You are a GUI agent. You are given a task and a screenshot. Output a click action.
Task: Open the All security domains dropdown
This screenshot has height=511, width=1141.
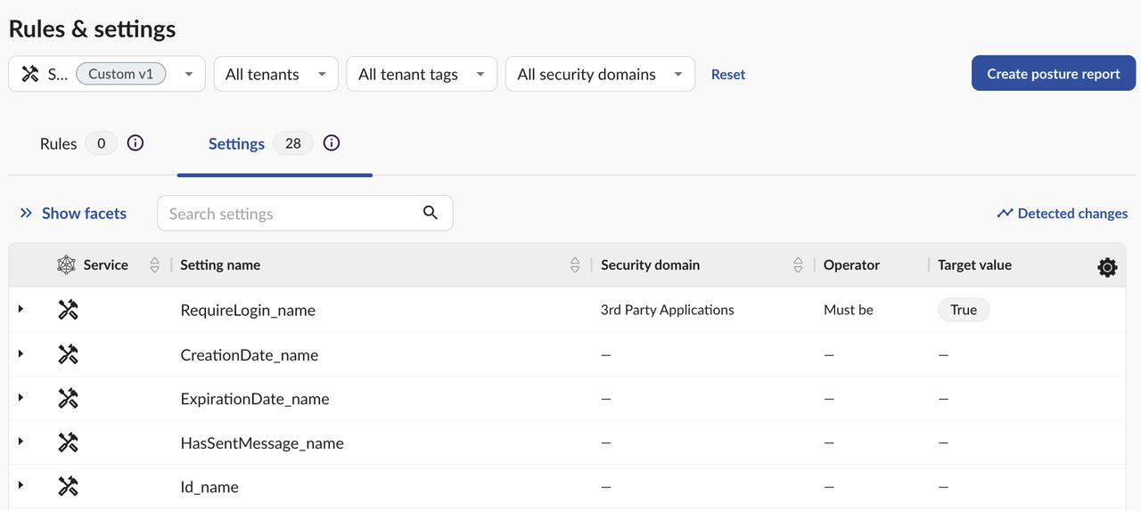[x=599, y=75]
